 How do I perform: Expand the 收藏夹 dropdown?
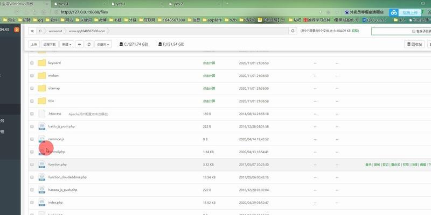103,44
